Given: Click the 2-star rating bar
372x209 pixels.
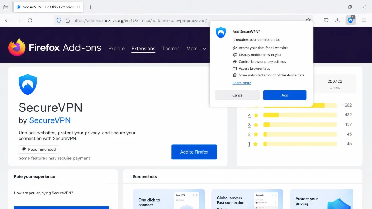Looking at the screenshot, I should 300,134.
